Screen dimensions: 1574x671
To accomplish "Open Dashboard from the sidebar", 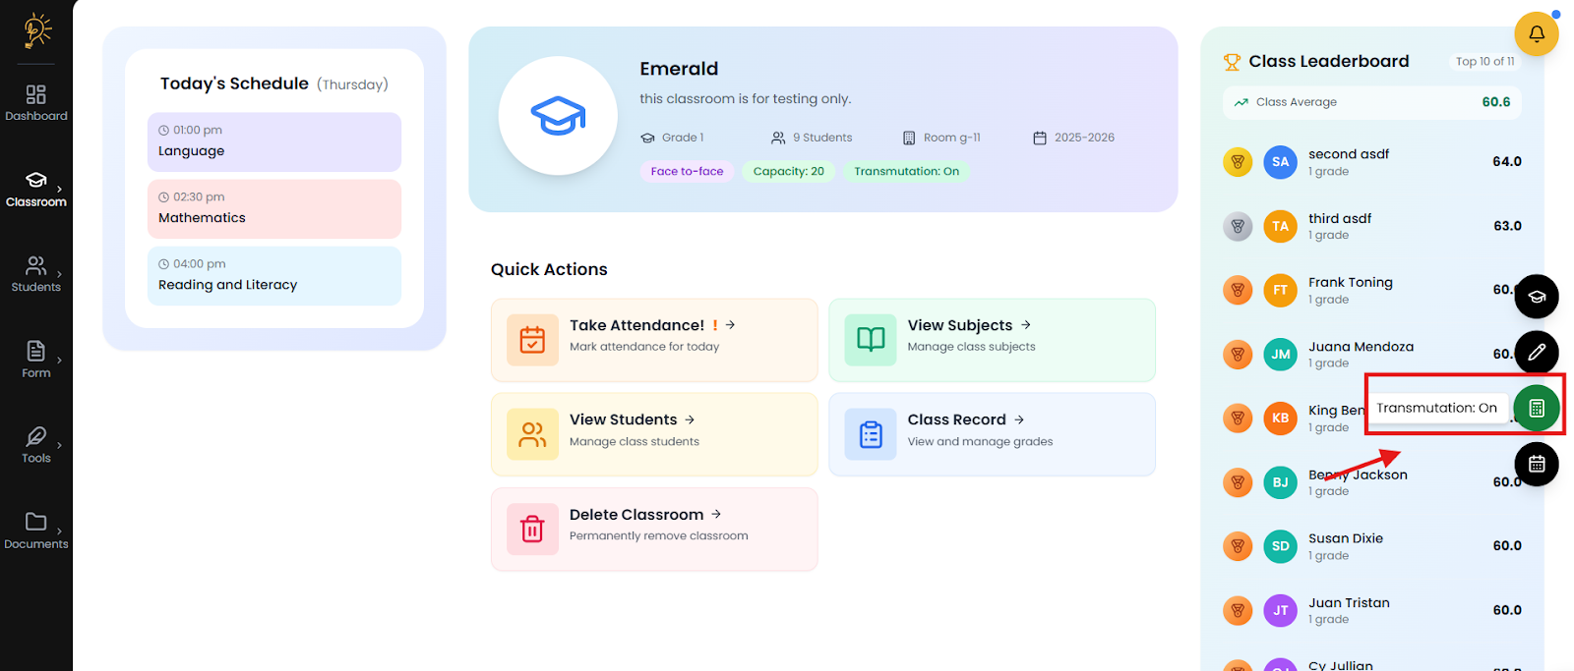I will tap(36, 102).
